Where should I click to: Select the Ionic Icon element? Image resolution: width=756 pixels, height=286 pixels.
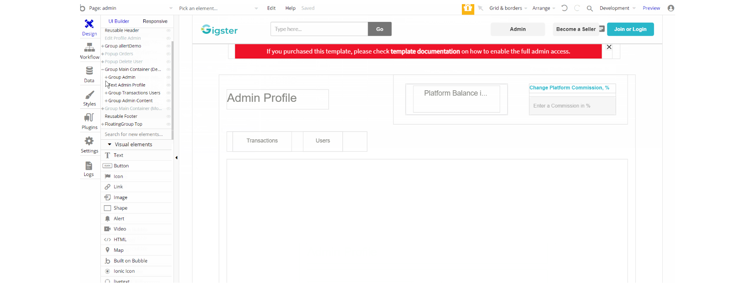(x=137, y=271)
